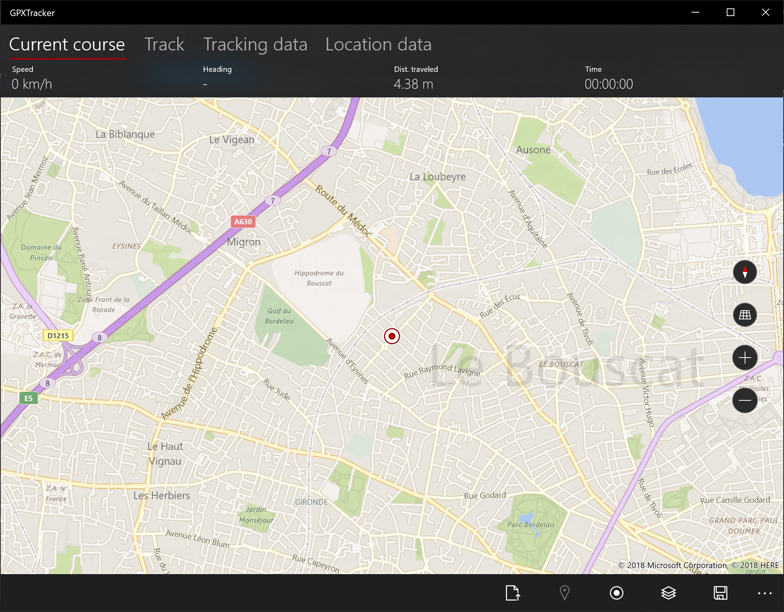Click the Hippodrome du Bouscat map label

point(319,278)
